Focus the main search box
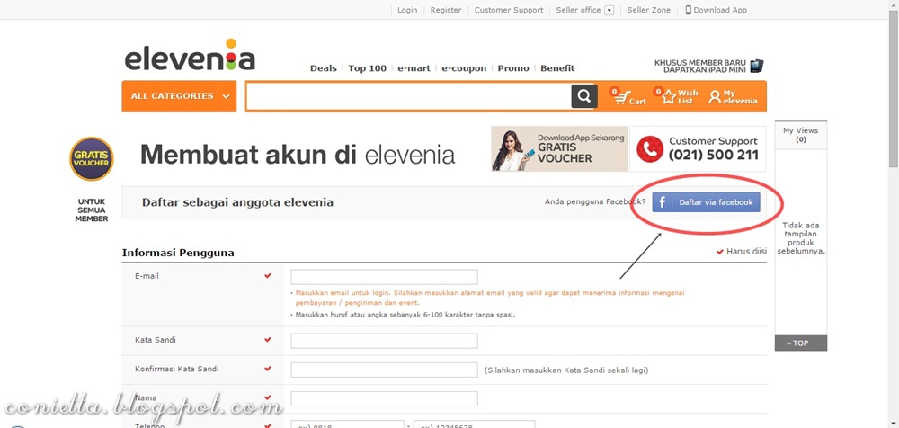Screen dimensions: 899x428 point(407,96)
